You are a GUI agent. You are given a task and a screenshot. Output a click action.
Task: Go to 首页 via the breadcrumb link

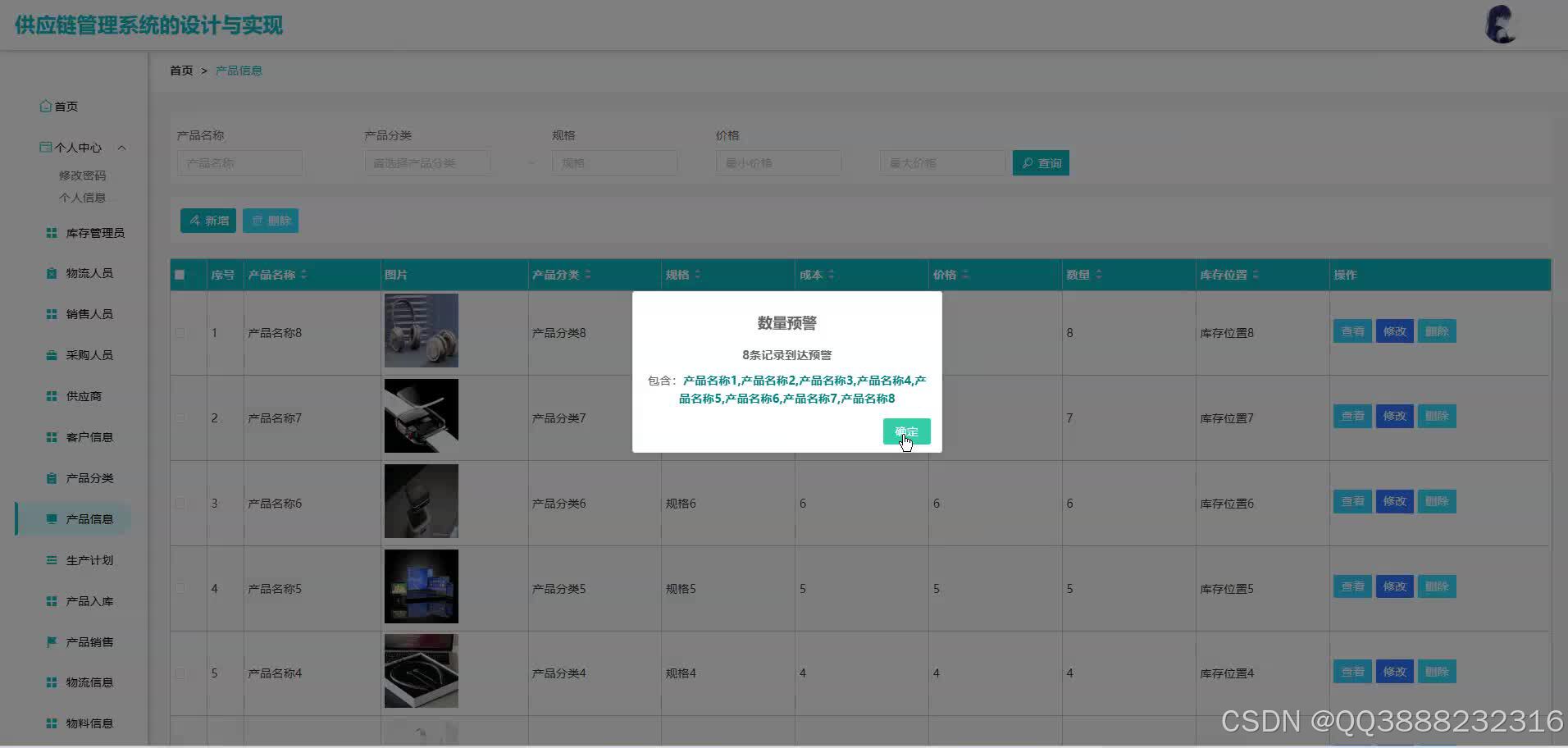click(181, 71)
